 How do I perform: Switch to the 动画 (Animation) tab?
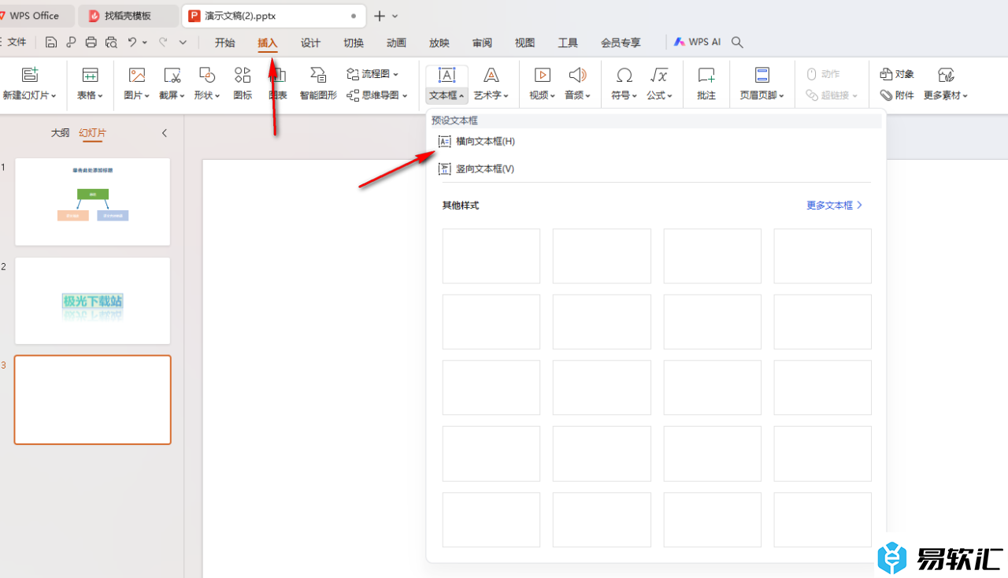396,43
